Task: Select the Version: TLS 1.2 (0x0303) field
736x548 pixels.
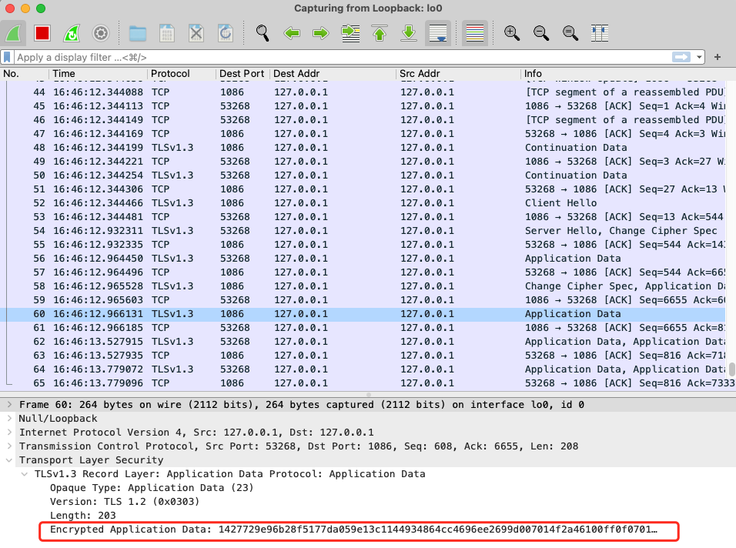Action: point(125,502)
